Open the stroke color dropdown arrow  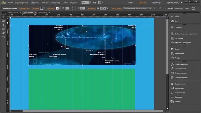coord(60,8)
